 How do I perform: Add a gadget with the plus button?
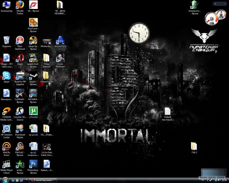click(215, 4)
